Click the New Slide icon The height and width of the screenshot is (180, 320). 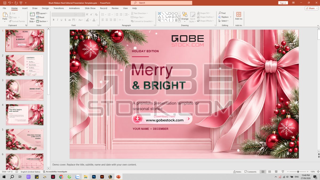32,15
